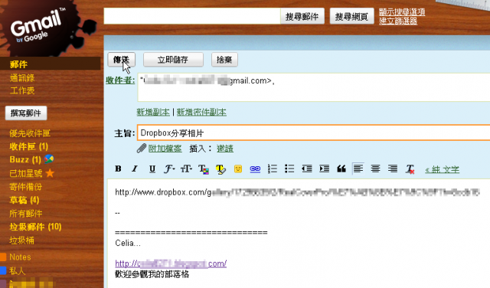This screenshot has height=288, width=490.
Task: Click the orange star beside 已加星號
Action: 50,173
